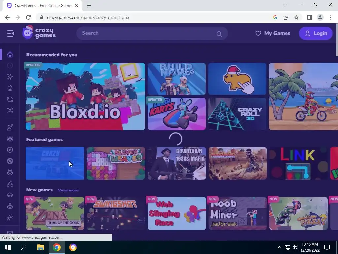Click the Login button

(x=316, y=33)
